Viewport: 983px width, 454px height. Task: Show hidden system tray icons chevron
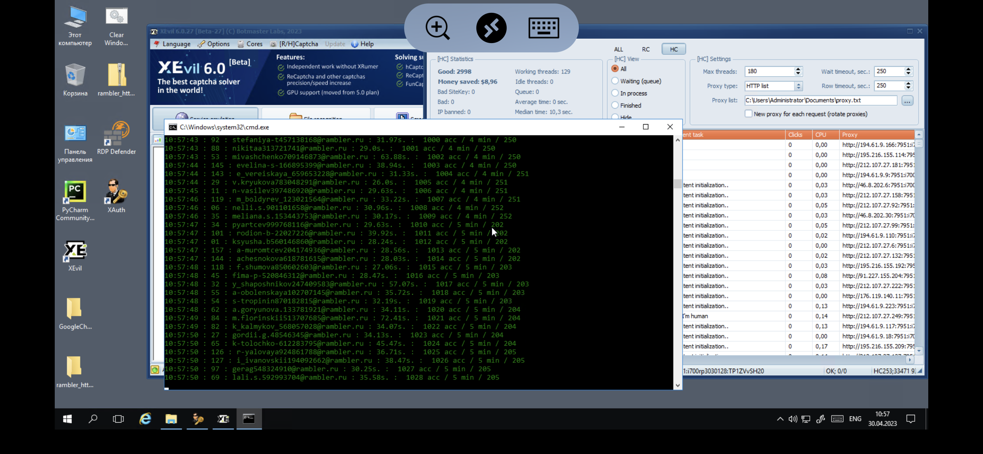(780, 419)
